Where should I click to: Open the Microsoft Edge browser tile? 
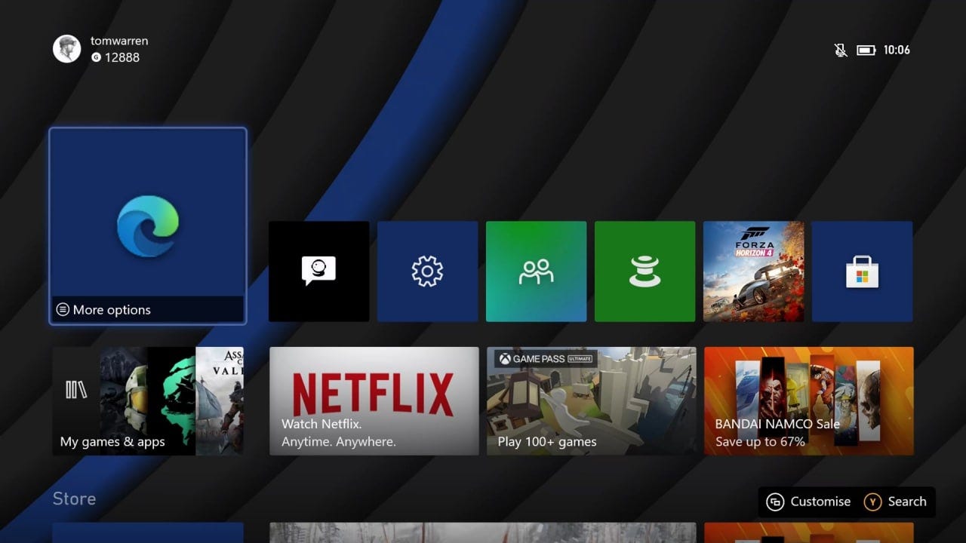(x=148, y=226)
